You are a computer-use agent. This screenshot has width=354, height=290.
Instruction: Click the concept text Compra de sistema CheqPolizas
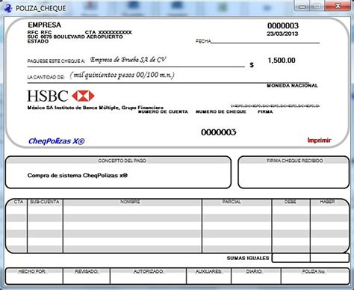coord(78,176)
